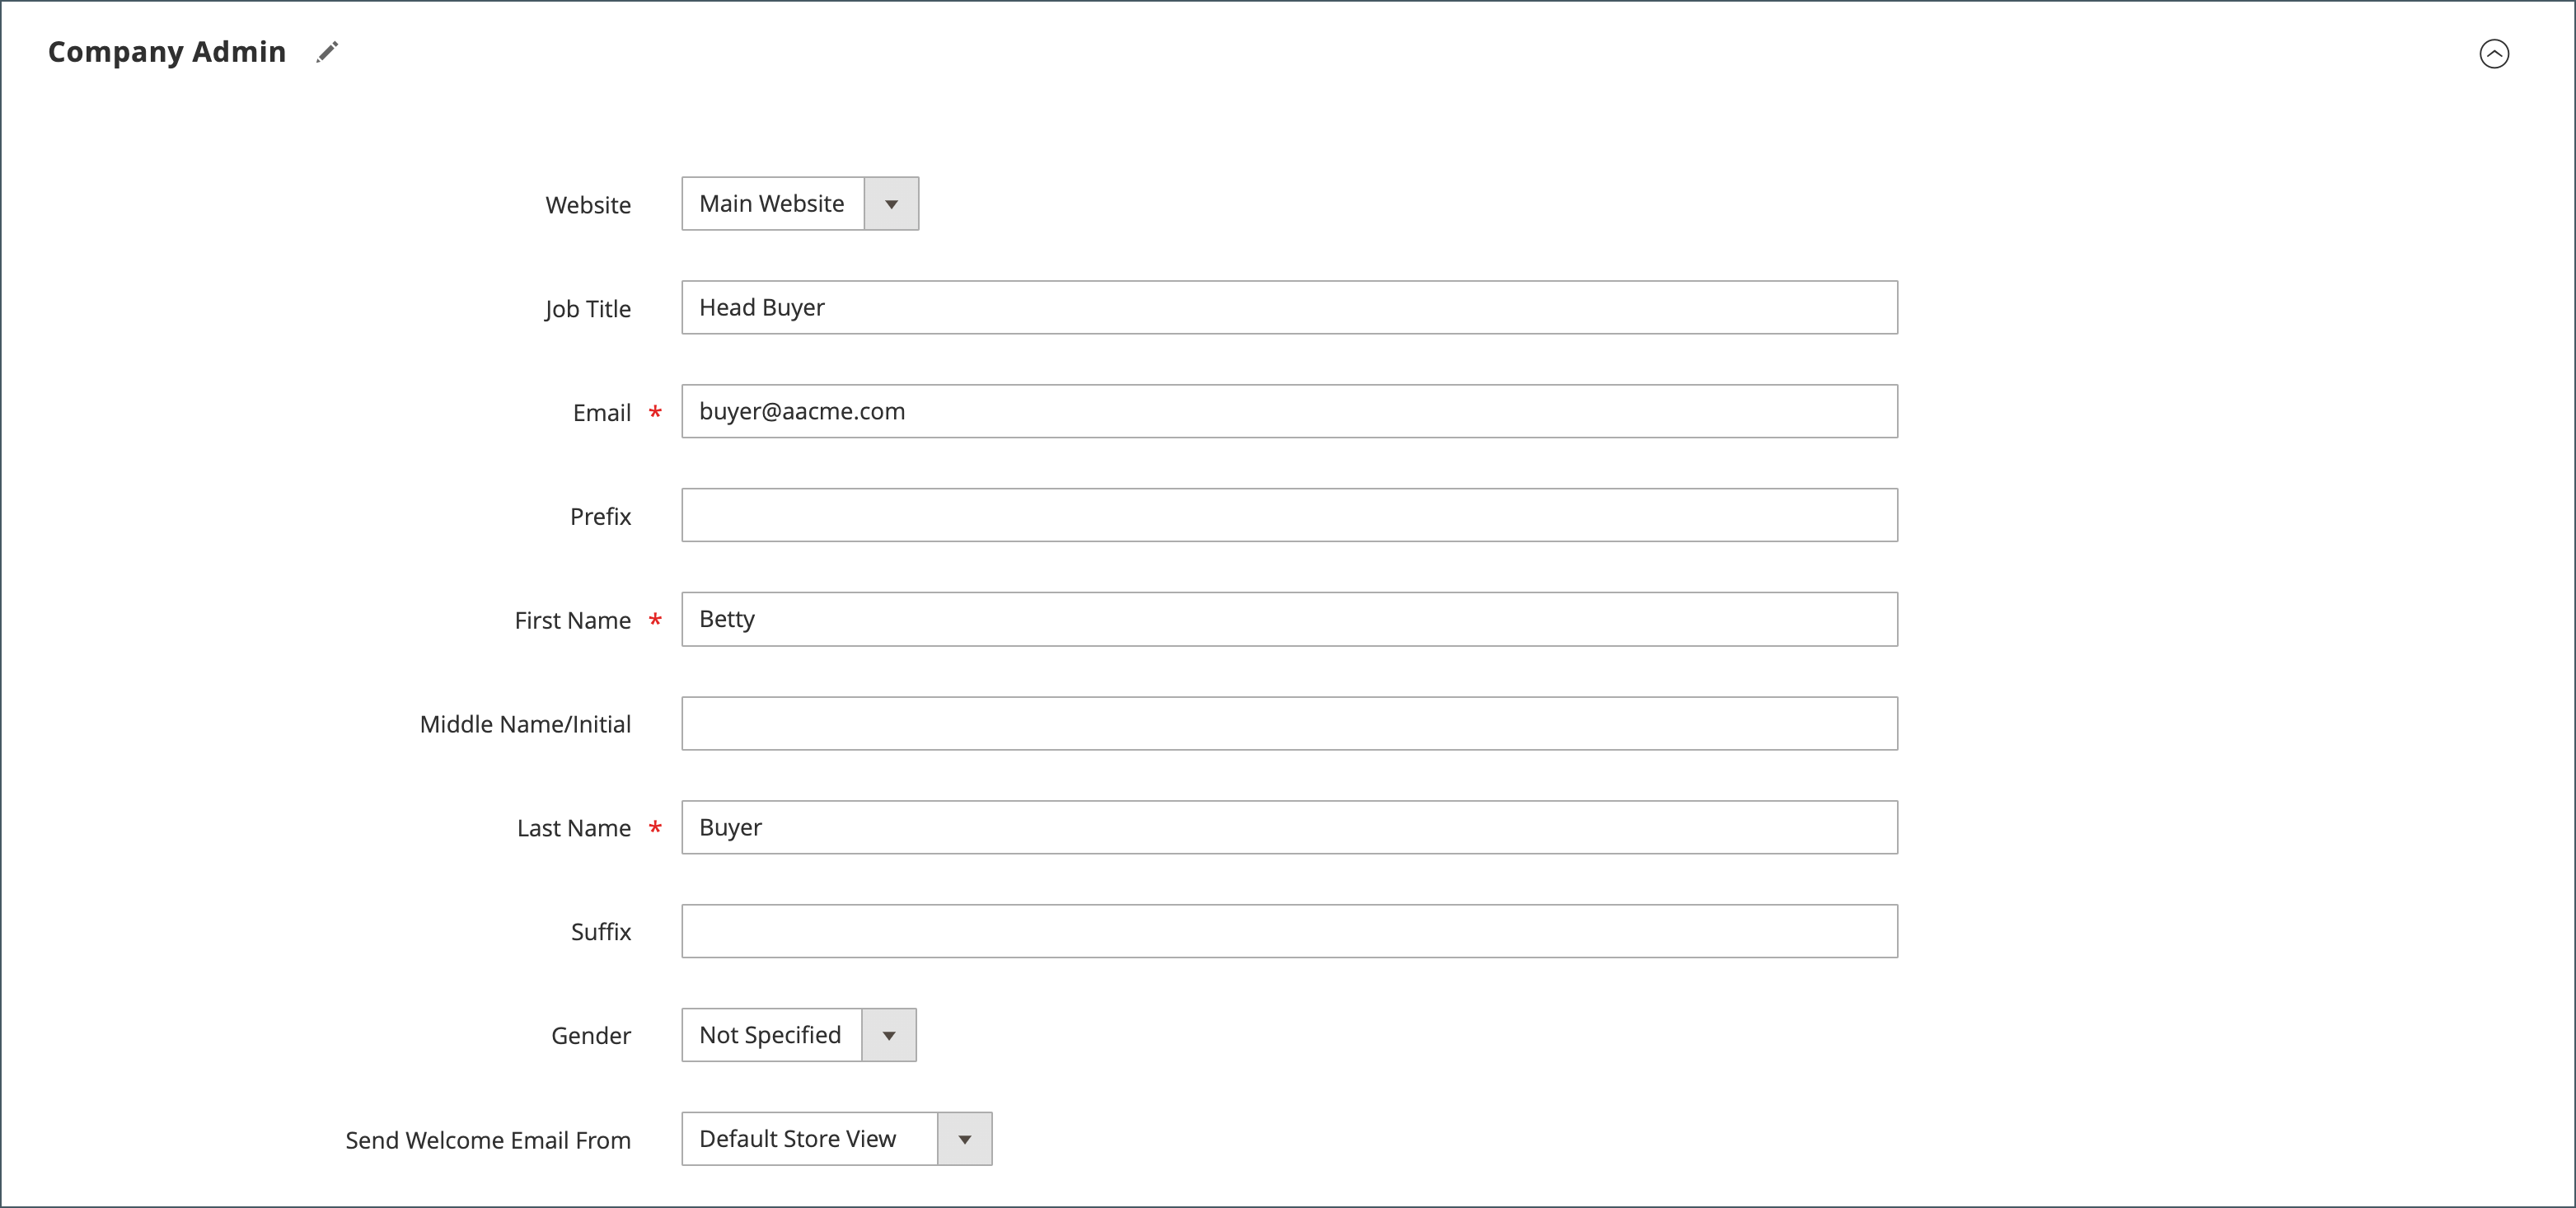Click the Prefix field label
Image resolution: width=2576 pixels, height=1208 pixels.
click(600, 517)
